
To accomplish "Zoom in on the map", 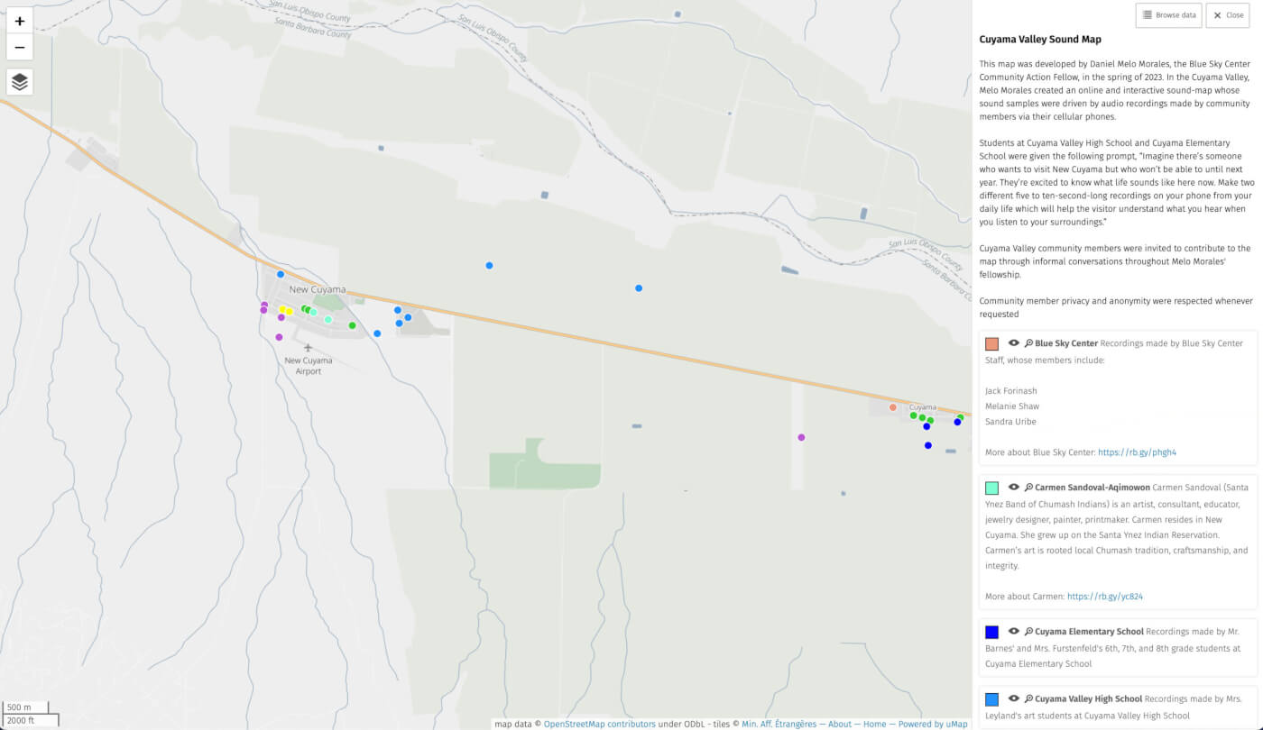I will coord(20,21).
